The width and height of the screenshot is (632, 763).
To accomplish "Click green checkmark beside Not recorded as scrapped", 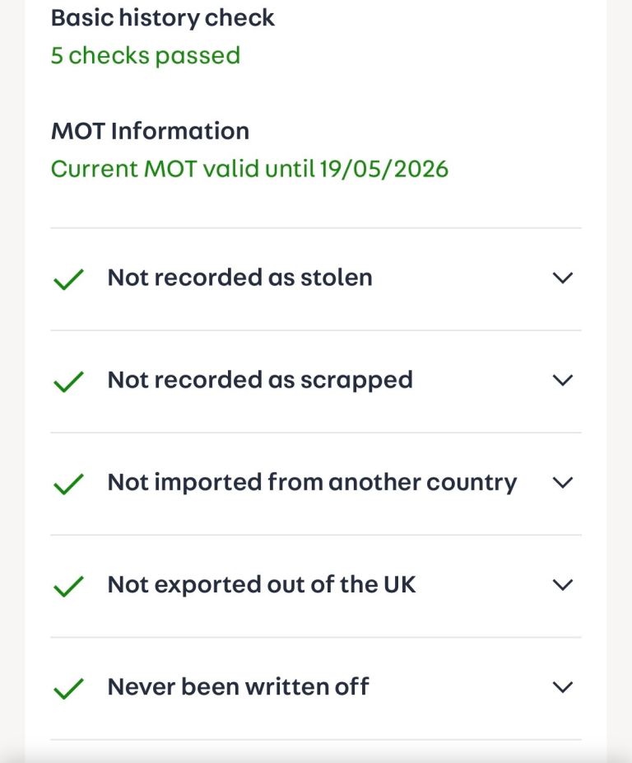I will pos(68,381).
